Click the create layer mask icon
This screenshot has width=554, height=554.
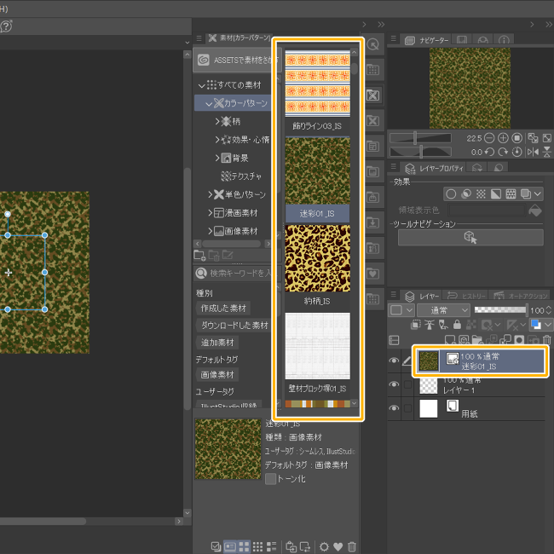point(519,340)
